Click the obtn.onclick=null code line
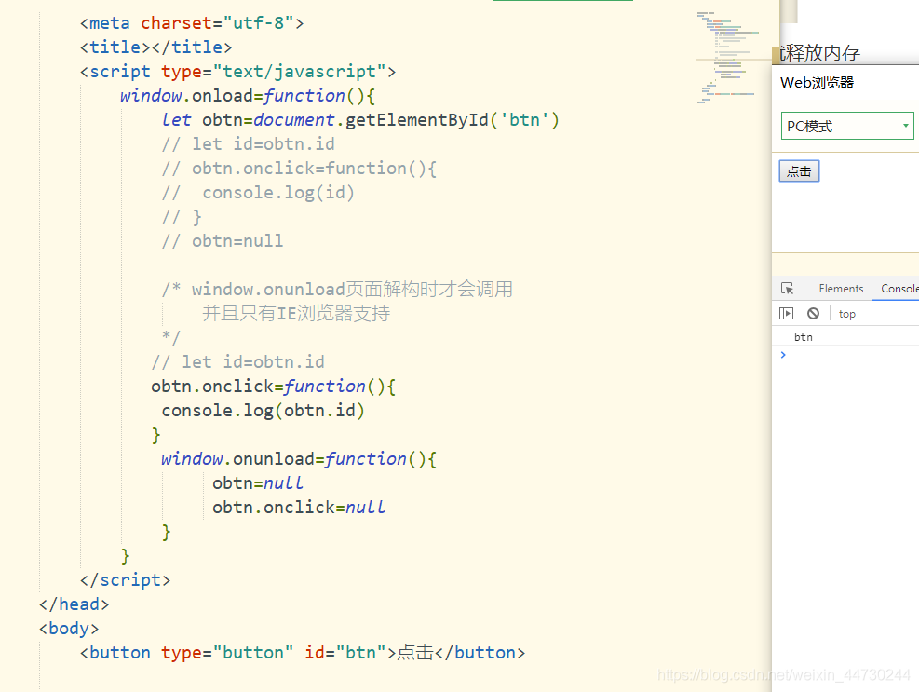The height and width of the screenshot is (692, 919). point(299,508)
